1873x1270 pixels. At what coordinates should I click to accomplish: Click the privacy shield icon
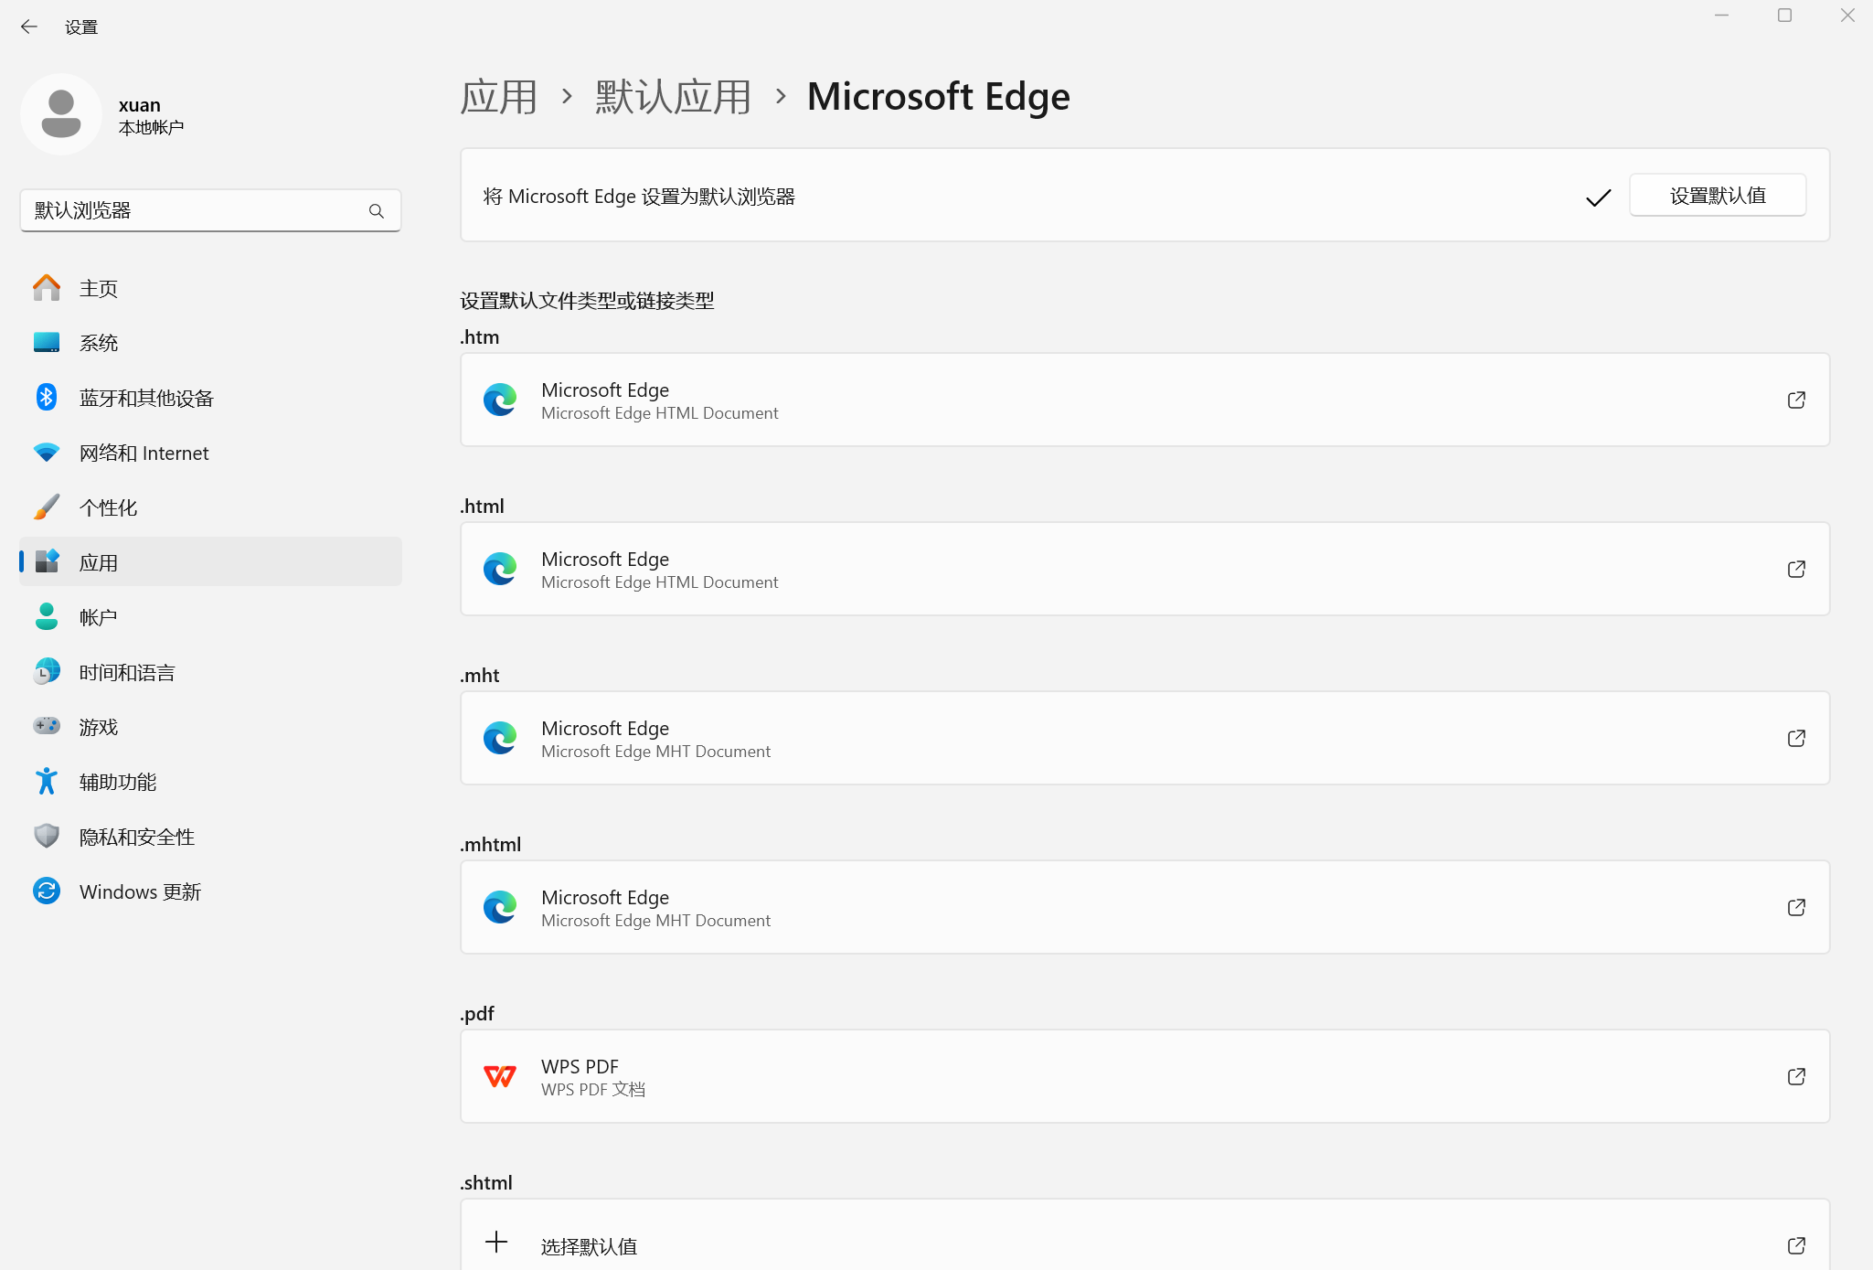tap(47, 836)
